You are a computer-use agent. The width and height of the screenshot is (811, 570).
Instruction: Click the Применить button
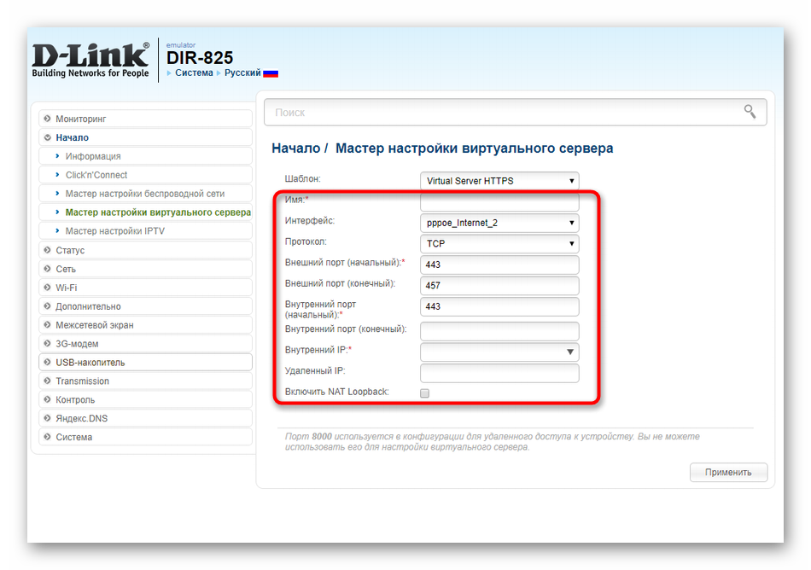point(727,472)
